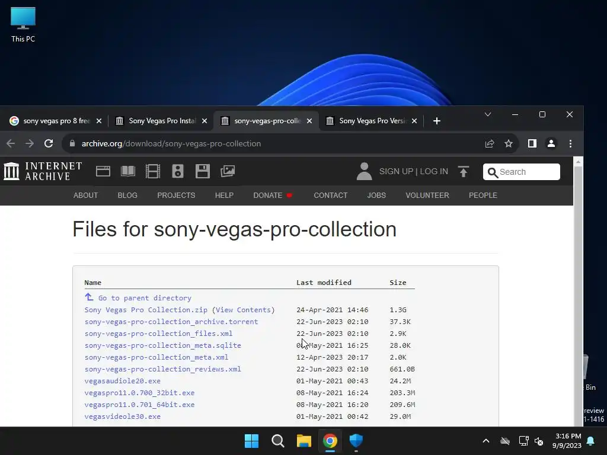This screenshot has height=455, width=607.
Task: Open the Video film-strip icon
Action: (153, 171)
